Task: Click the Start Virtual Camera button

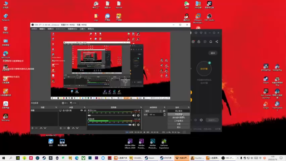Action: (178, 118)
